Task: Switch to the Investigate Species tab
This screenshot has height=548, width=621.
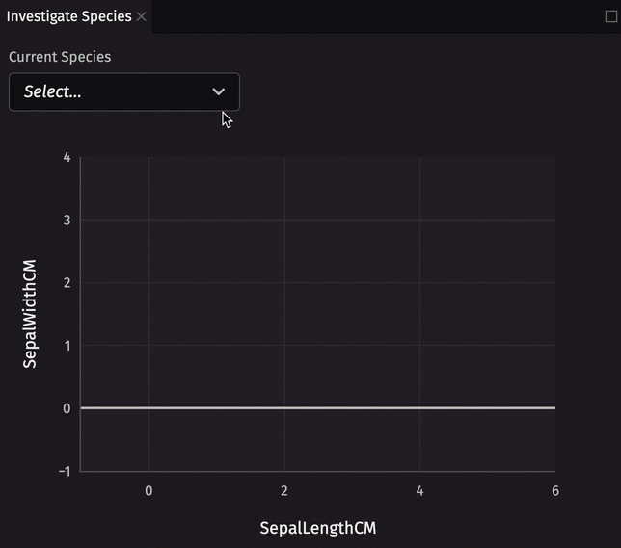Action: click(68, 16)
